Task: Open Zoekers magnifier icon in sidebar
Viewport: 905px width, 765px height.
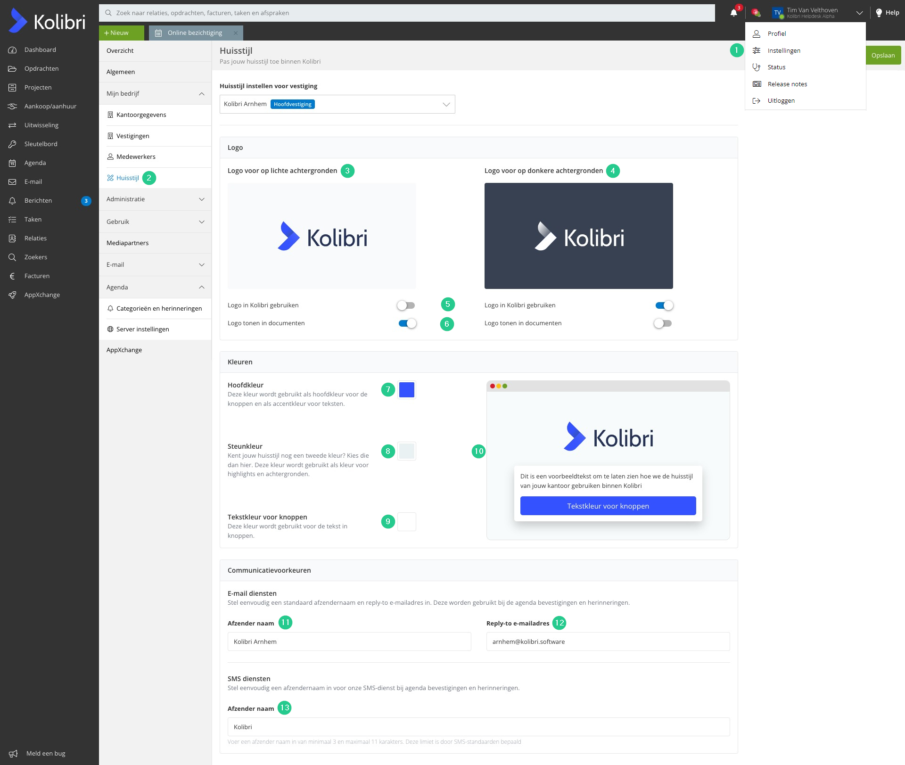Action: (12, 257)
